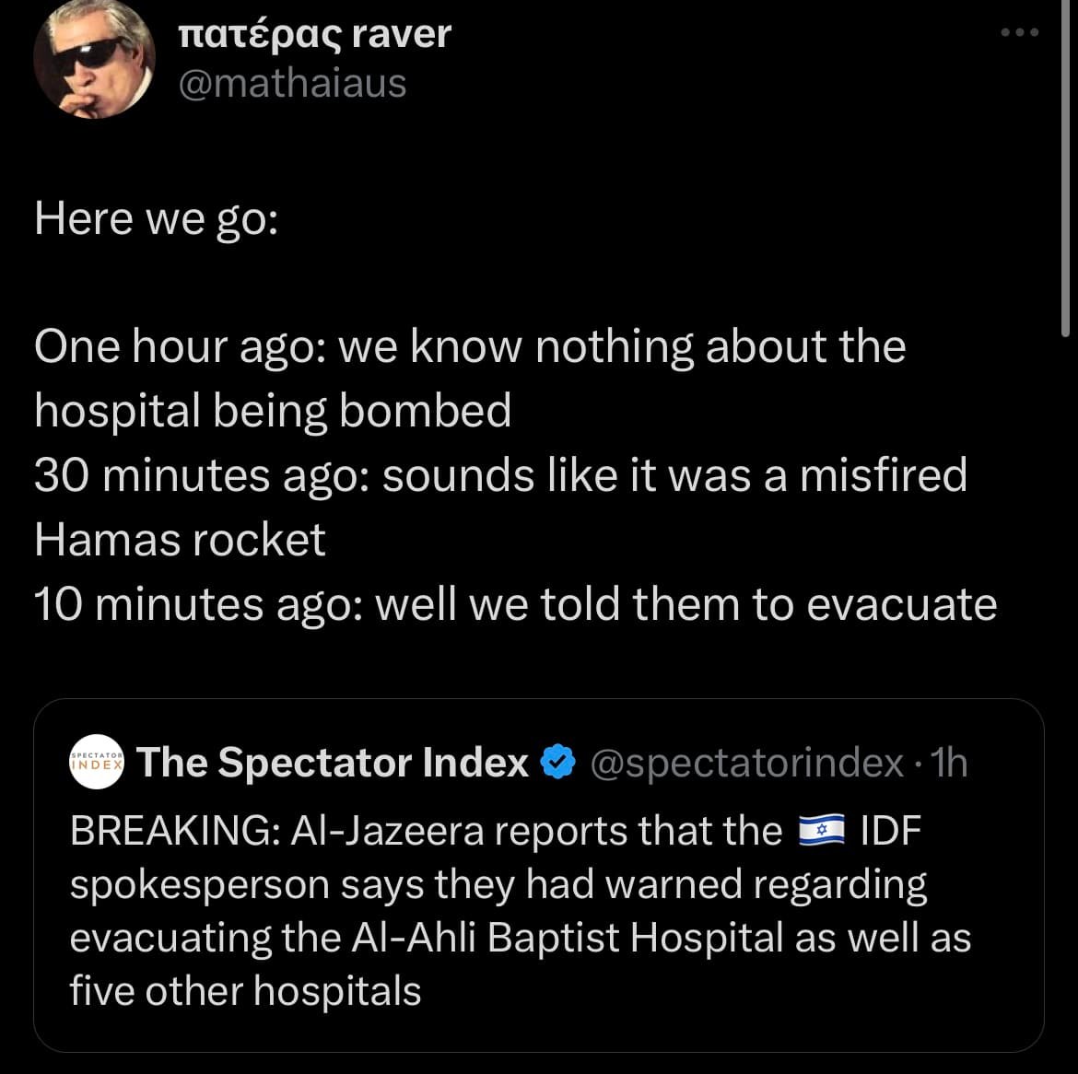The image size is (1078, 1074).
Task: Visit the @spectatorindex handle
Action: tap(747, 763)
